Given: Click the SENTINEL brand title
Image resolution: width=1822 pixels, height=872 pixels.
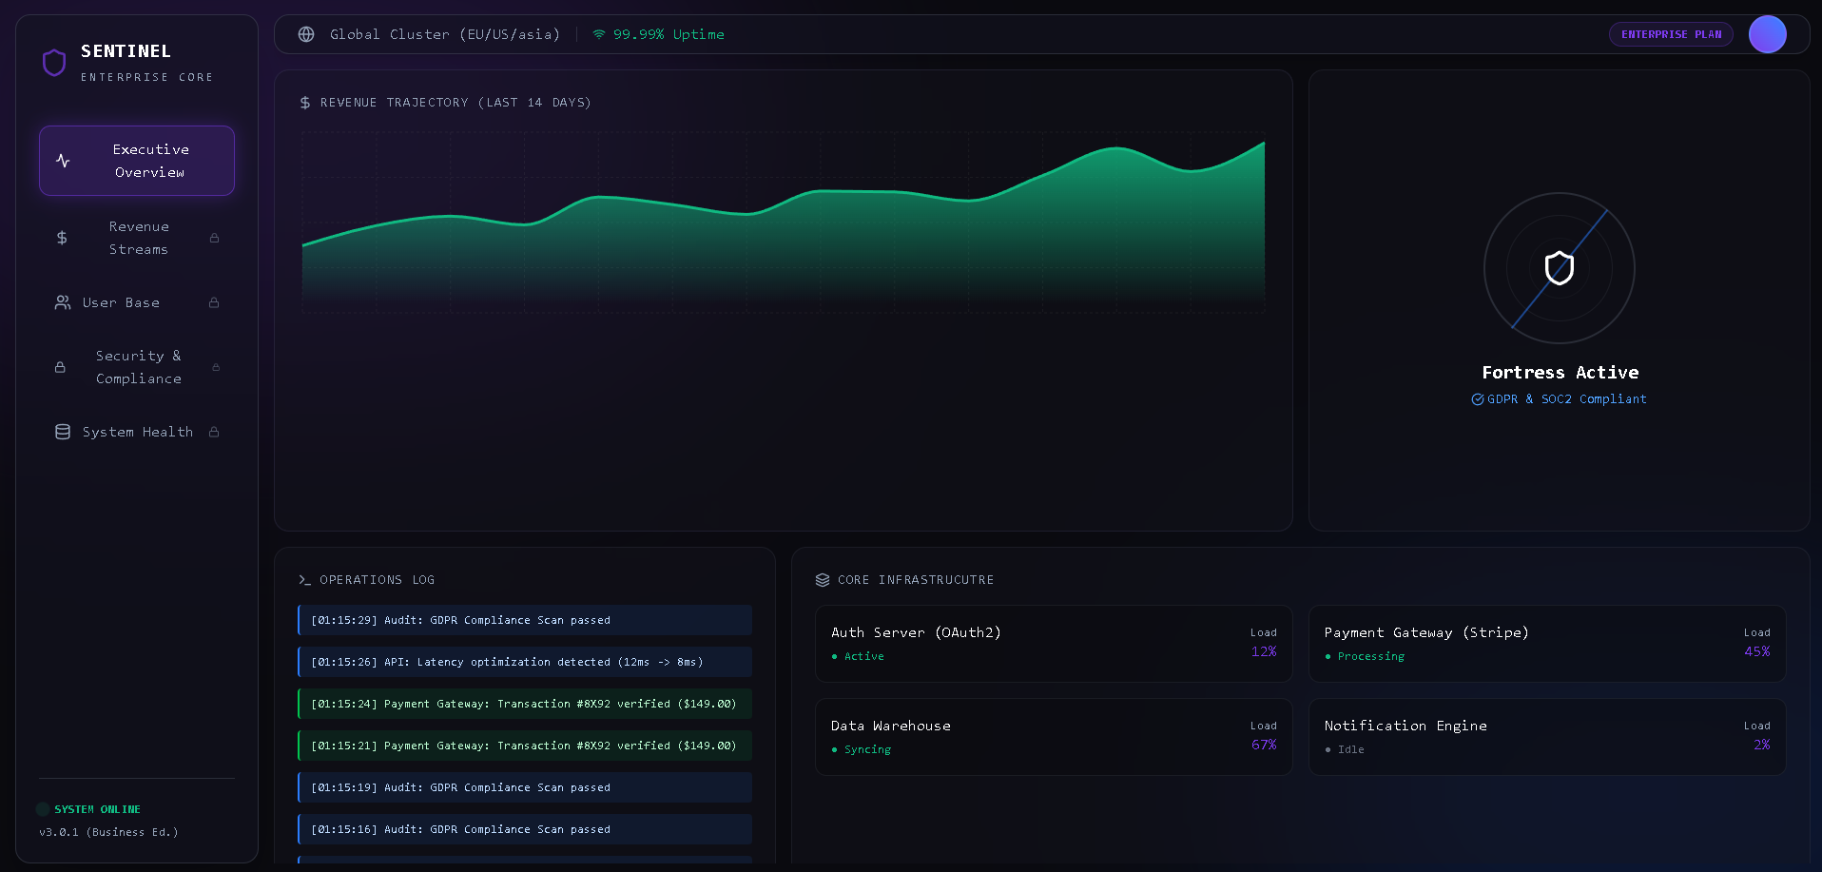Looking at the screenshot, I should click(x=126, y=51).
